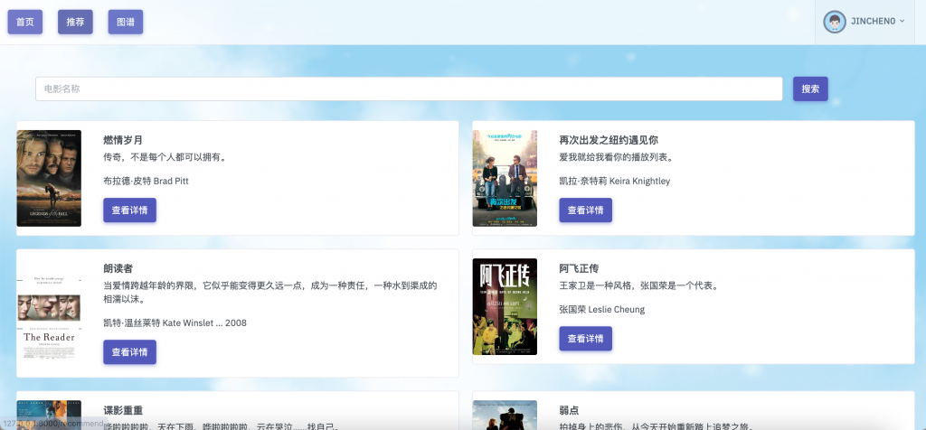Image resolution: width=926 pixels, height=430 pixels.
Task: Open the 首页 home page button
Action: [24, 22]
